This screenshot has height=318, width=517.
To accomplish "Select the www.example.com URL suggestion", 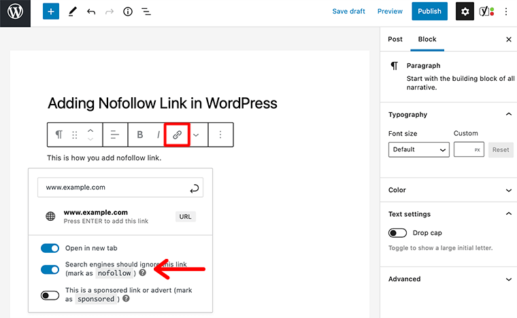I will (120, 216).
